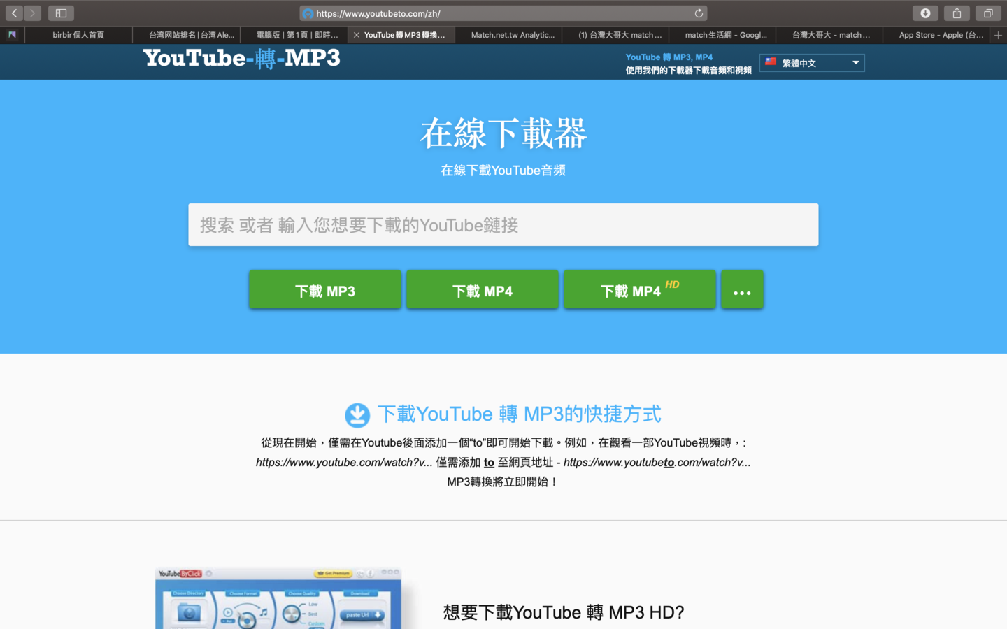The height and width of the screenshot is (629, 1007).
Task: Focus the YouTube link search field
Action: pyautogui.click(x=503, y=225)
